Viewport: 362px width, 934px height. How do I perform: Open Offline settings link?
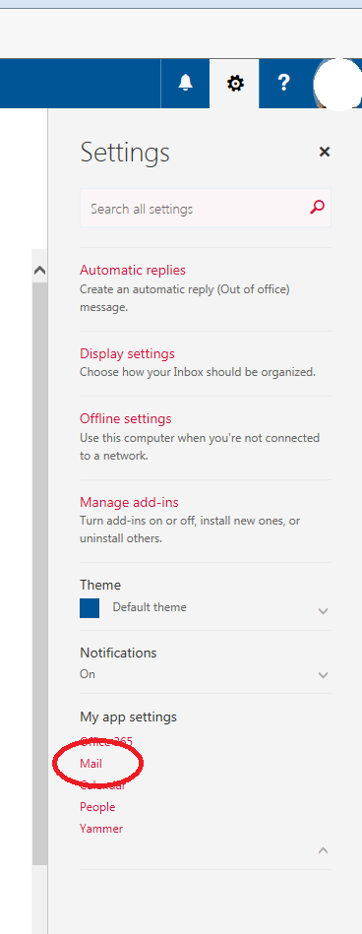click(126, 418)
